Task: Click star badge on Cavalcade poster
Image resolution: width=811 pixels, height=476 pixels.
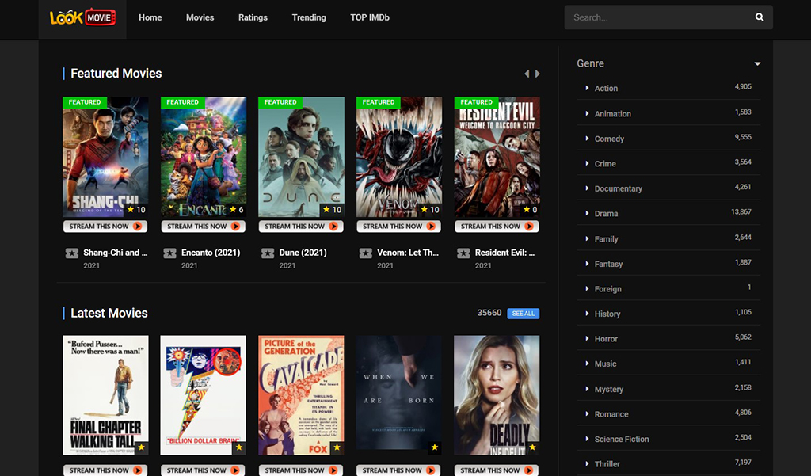Action: click(337, 447)
